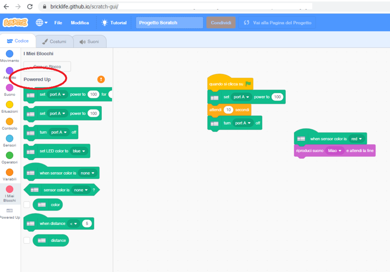Screen dimensions: 390x272
Task: Click the color reporter block
Action: [x=48, y=205]
